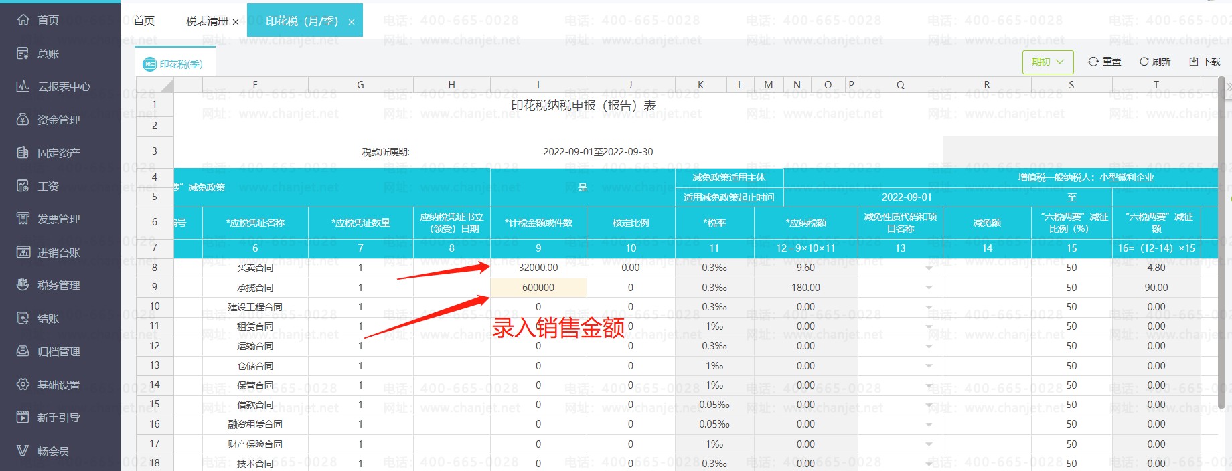1232x471 pixels.
Task: Click 总账 menu label in sidebar
Action: [x=48, y=54]
